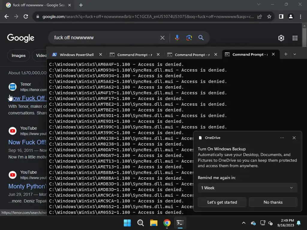Click No thanks in OneDrive prompt
This screenshot has width=307, height=230.
[x=273, y=202]
